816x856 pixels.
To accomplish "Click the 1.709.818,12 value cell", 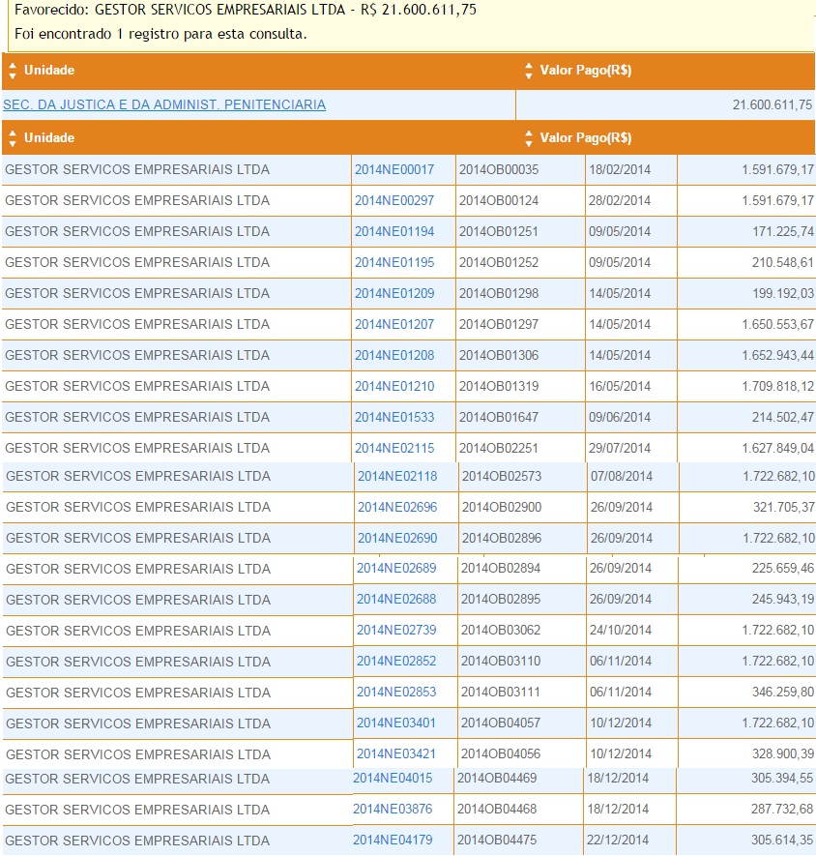I will click(x=777, y=387).
